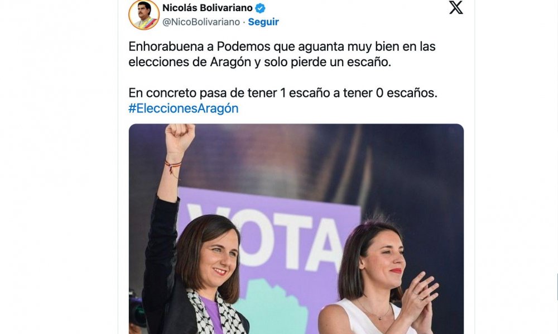This screenshot has height=334, width=558.
Task: Click the blue verified badge beside the name
Action: (261, 8)
